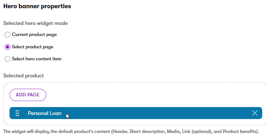The height and width of the screenshot is (138, 266).
Task: Click the 'Select hero content item' label text
Action: [x=37, y=59]
